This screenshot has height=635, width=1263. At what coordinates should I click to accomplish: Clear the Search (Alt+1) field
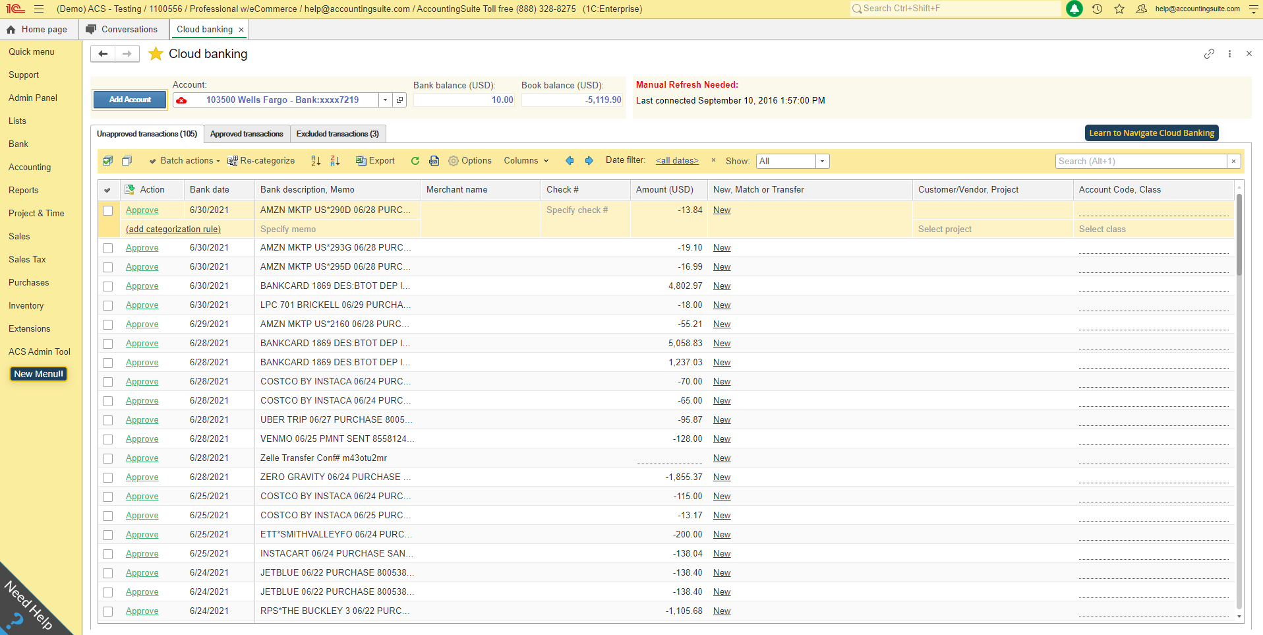pyautogui.click(x=1233, y=161)
